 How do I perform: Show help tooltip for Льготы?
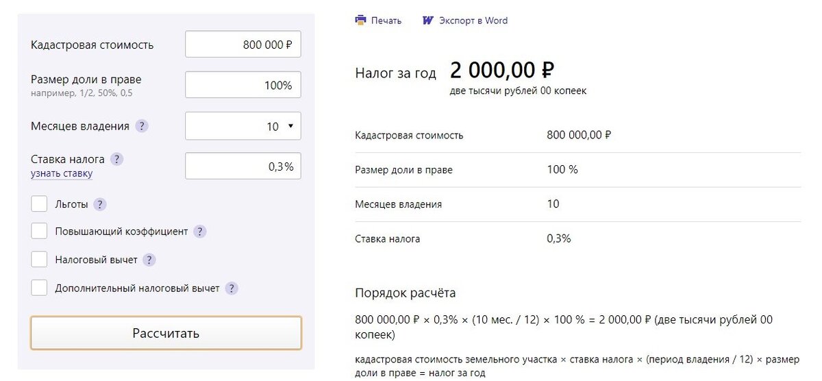pos(101,204)
